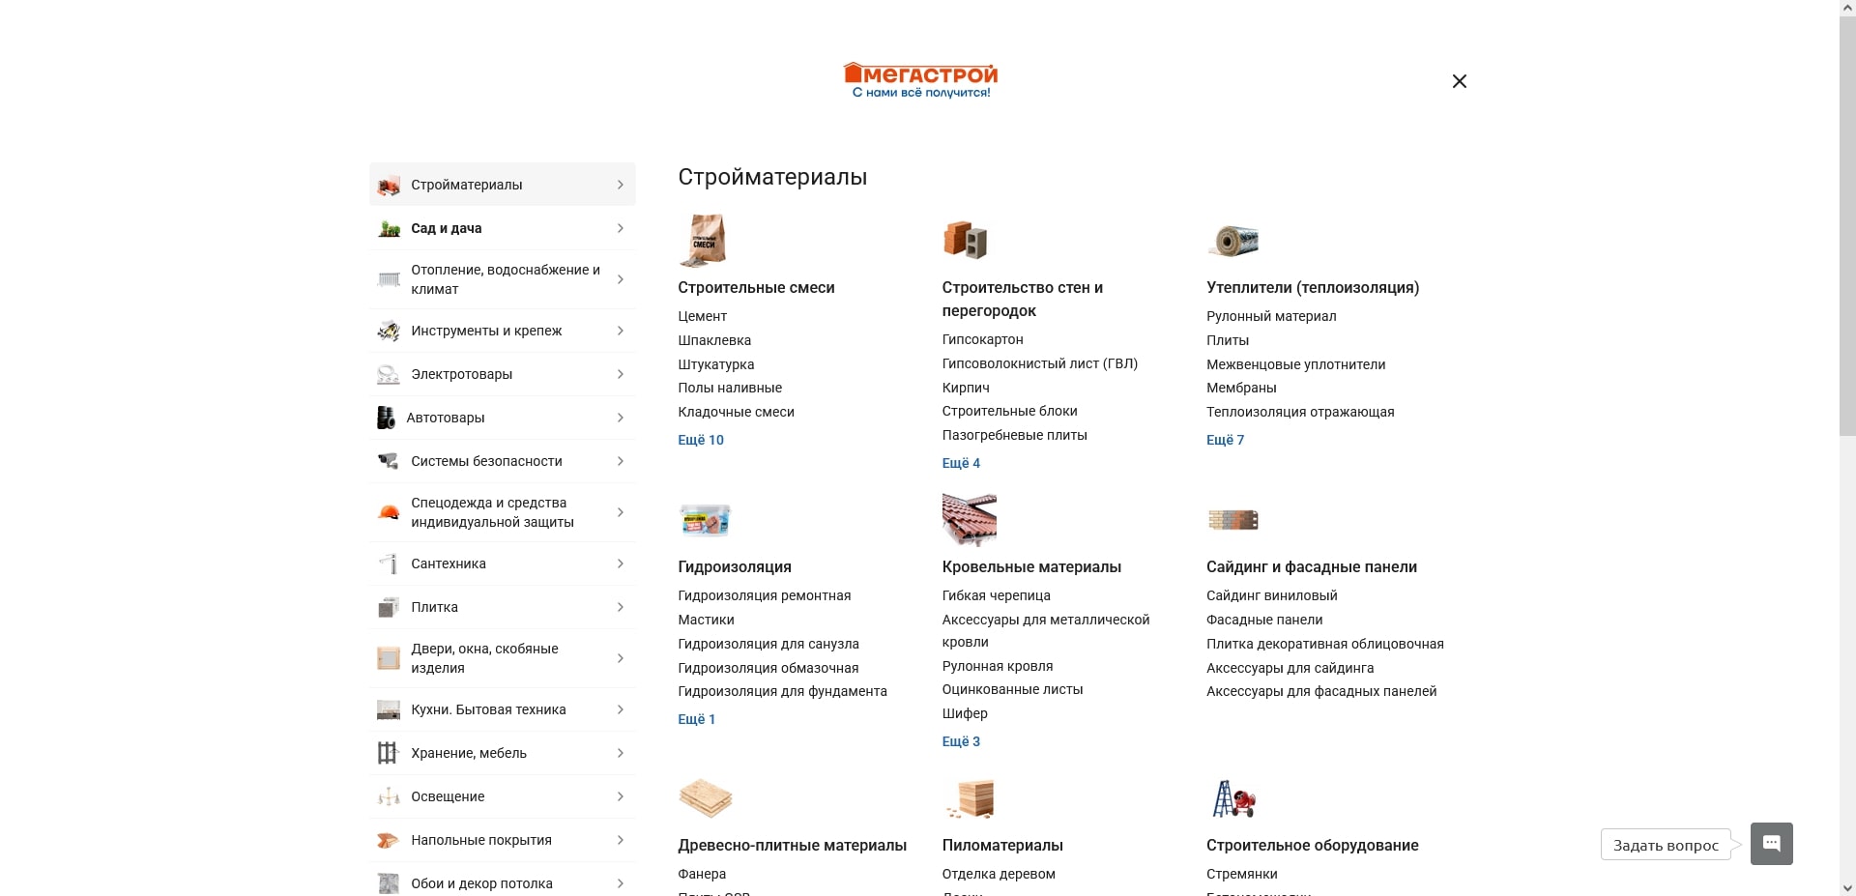Select the Стройматериалы category icon
Image resolution: width=1856 pixels, height=896 pixels.
(x=389, y=185)
